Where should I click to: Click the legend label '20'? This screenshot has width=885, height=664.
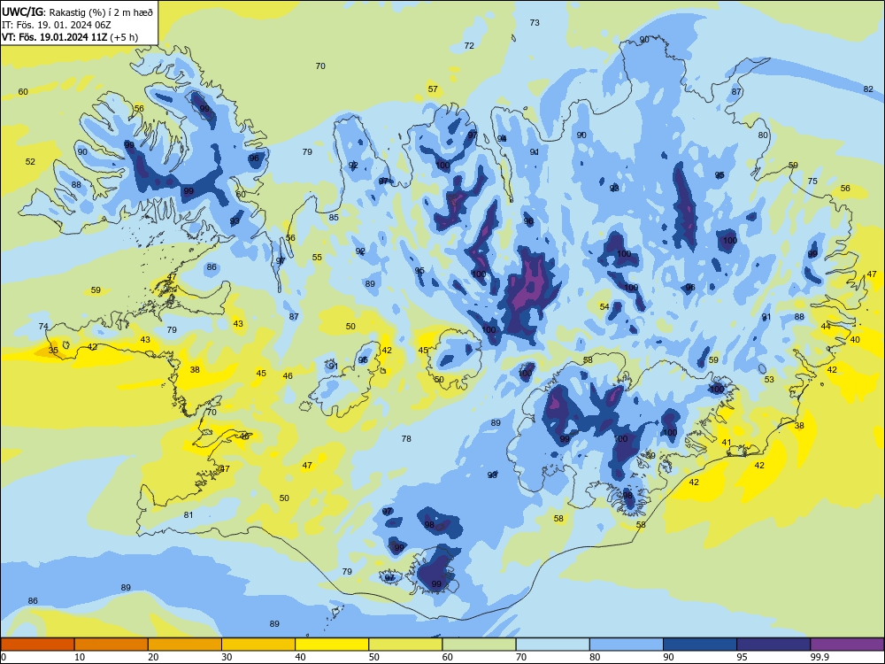point(153,657)
